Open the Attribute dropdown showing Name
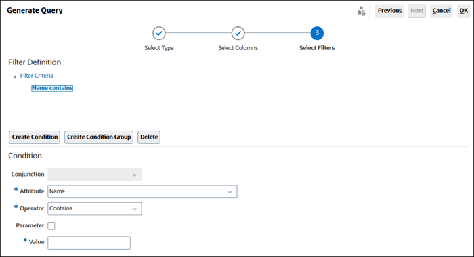The width and height of the screenshot is (474, 257). pyautogui.click(x=142, y=192)
